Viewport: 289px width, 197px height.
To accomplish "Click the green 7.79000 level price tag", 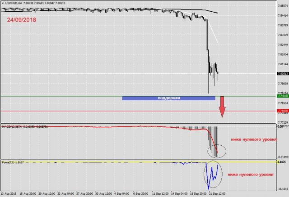I will click(283, 96).
